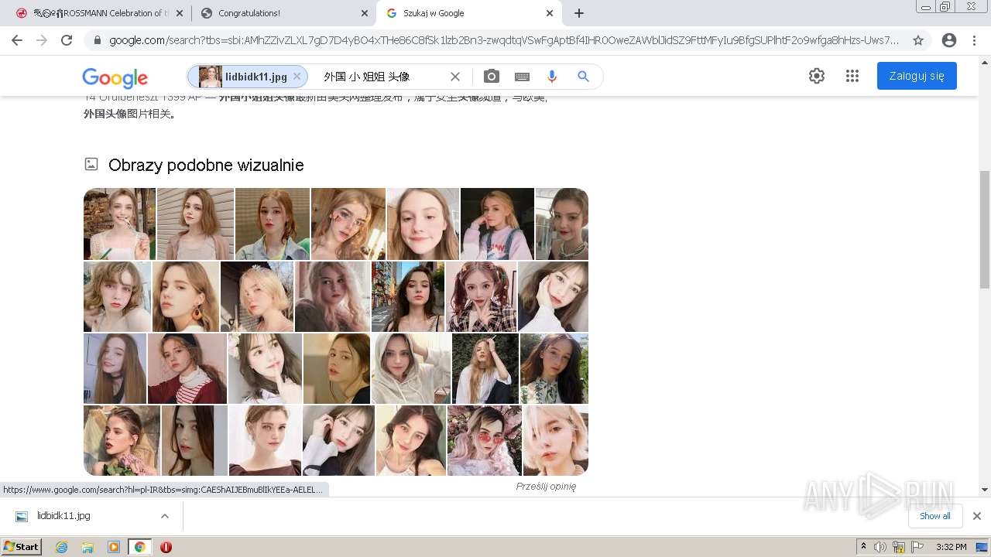Expand options for downloaded lidbidk11.jpg
Screen dimensions: 991x557
(164, 516)
